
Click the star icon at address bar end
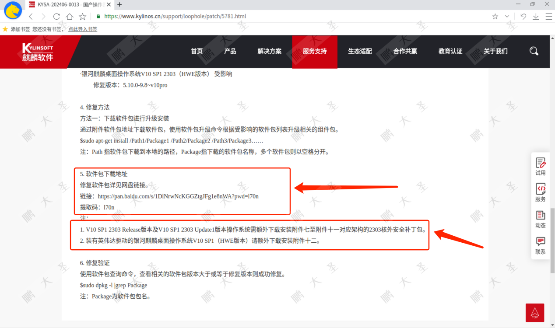coord(495,16)
